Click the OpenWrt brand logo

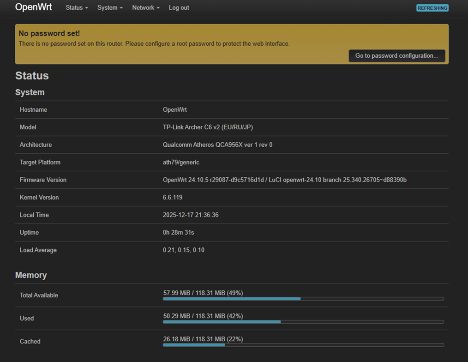(x=33, y=7)
